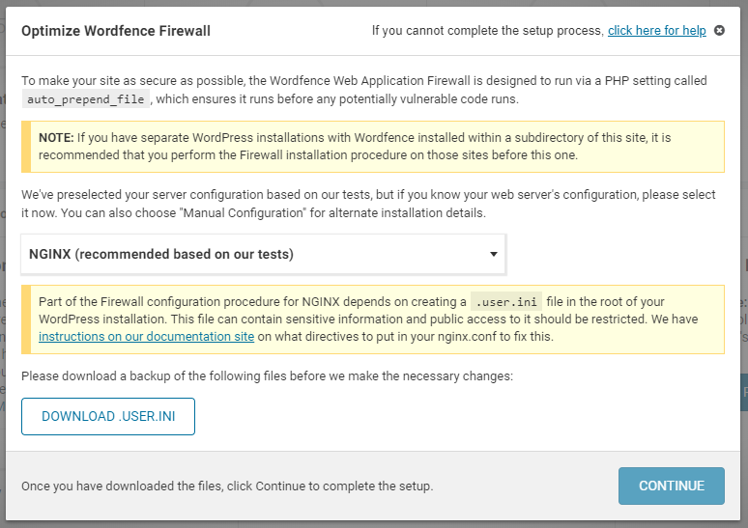Click the 'Please download a backup' instruction line
748x528 pixels.
tap(267, 376)
